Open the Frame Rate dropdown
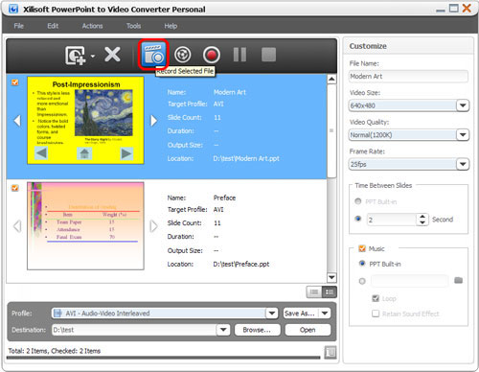 [x=463, y=164]
